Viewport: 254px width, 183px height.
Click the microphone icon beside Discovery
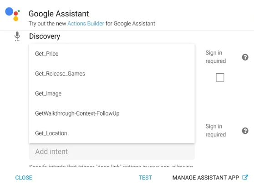pos(17,36)
